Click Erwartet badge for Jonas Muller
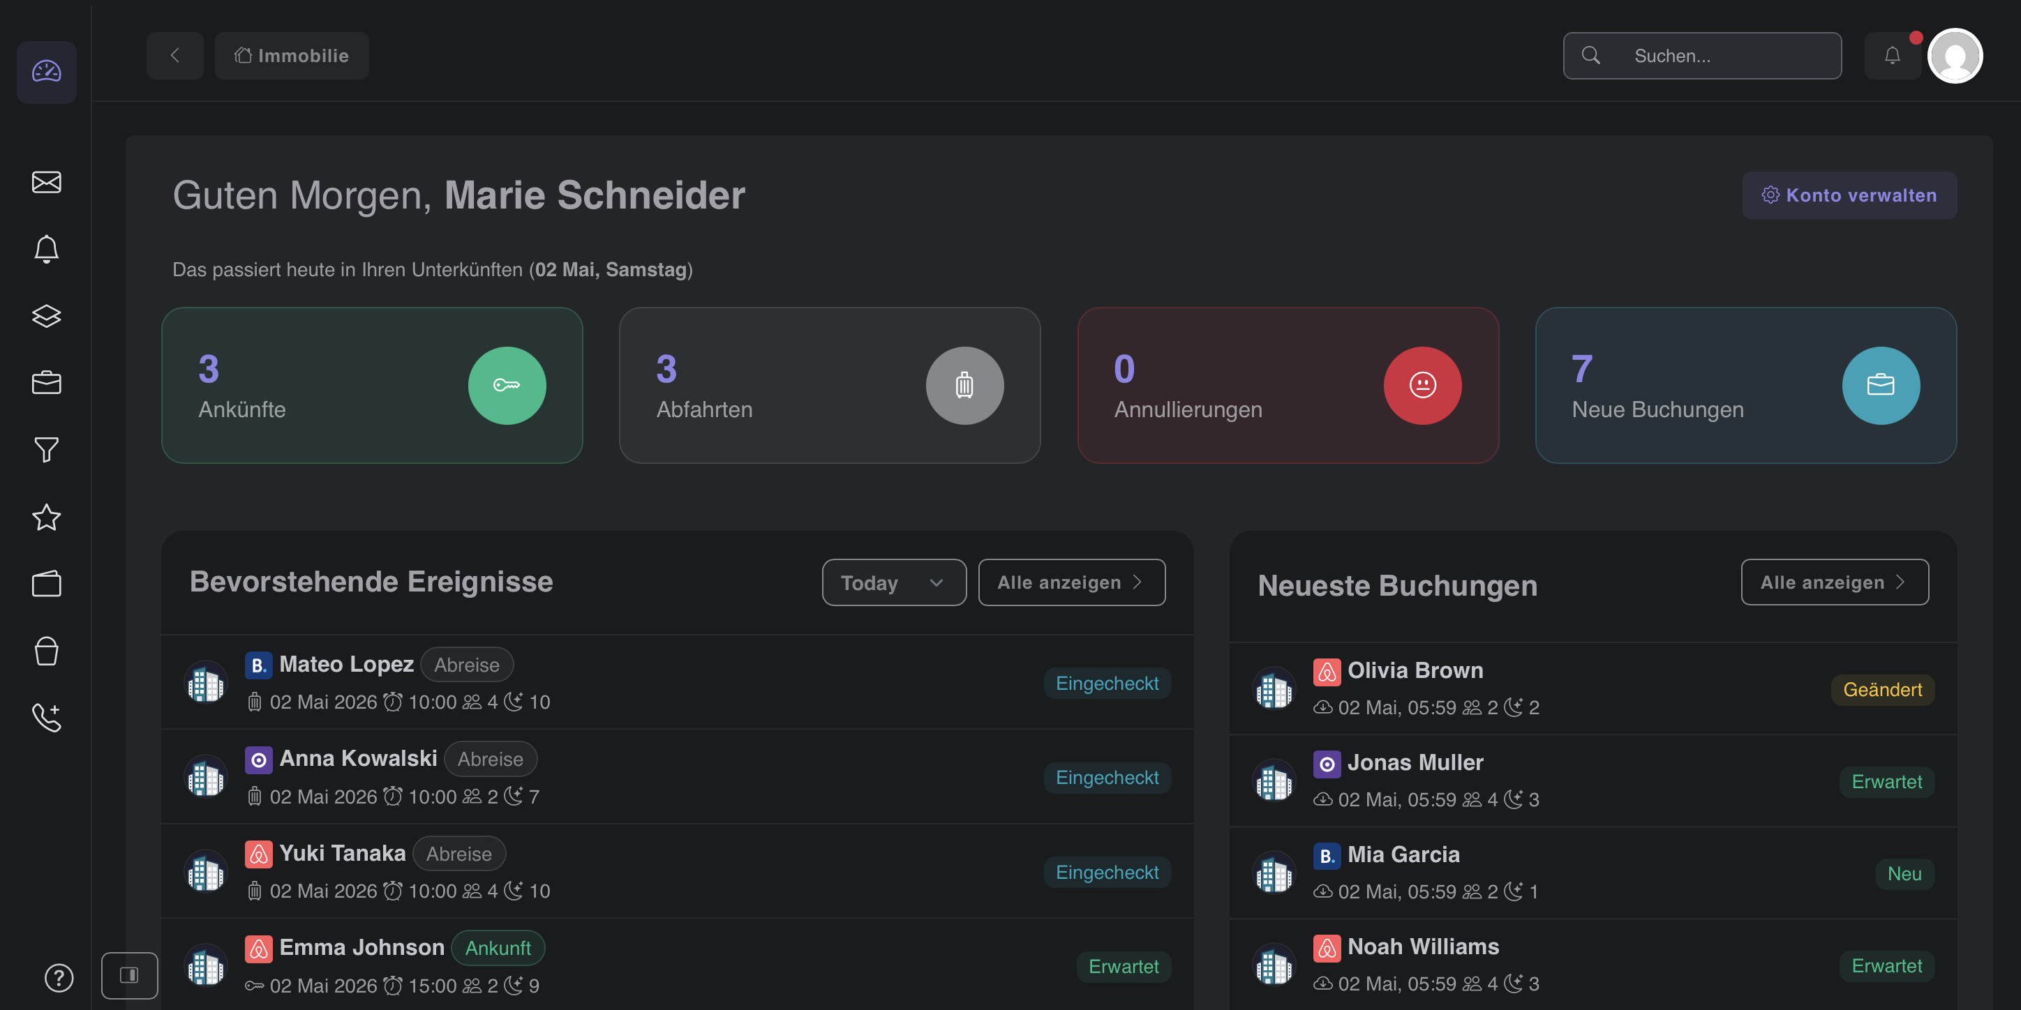This screenshot has width=2021, height=1010. coord(1886,782)
